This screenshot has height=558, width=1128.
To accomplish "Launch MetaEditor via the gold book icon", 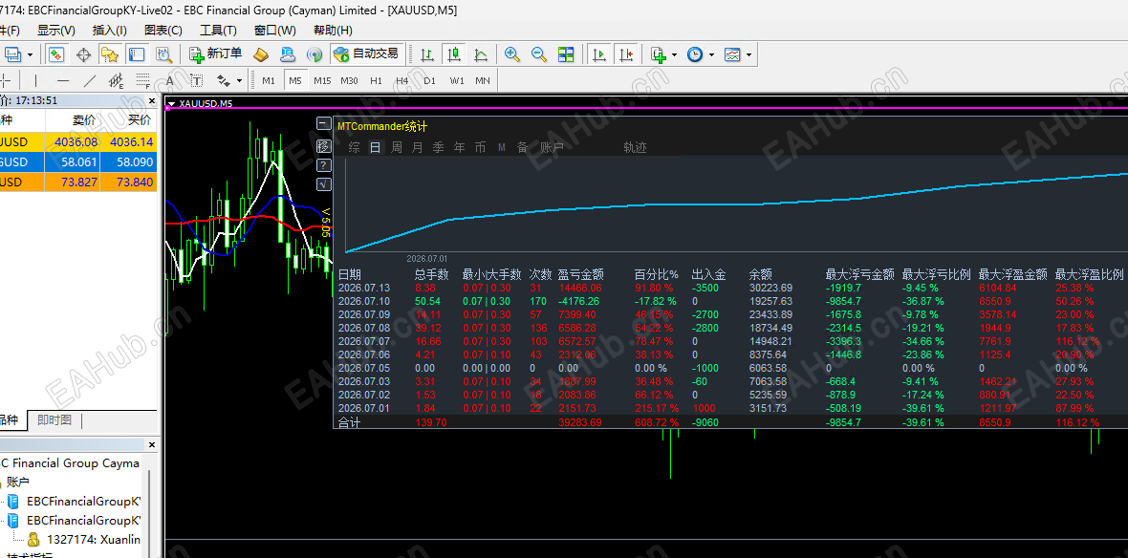I will (x=262, y=54).
